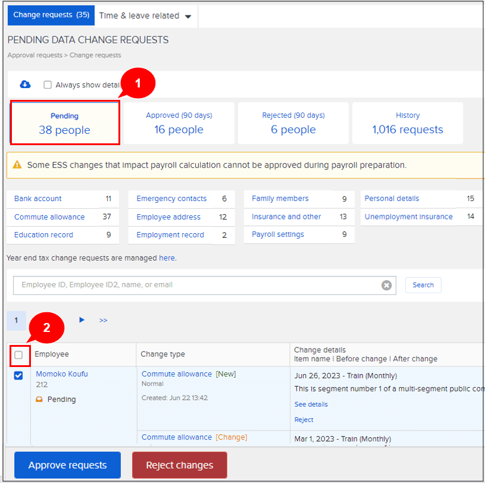This screenshot has width=485, height=483.
Task: Jump to last page double arrows
Action: tap(104, 321)
